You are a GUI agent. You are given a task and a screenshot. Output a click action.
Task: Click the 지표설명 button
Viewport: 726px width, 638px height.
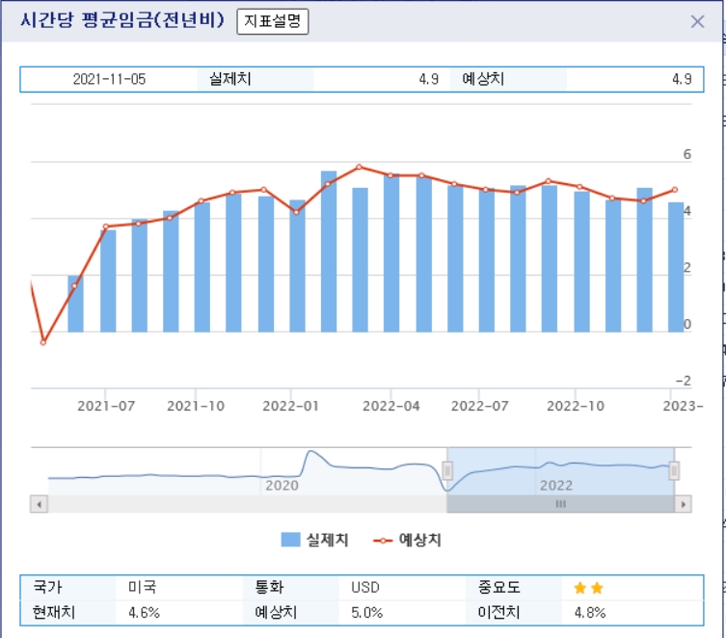pyautogui.click(x=272, y=21)
